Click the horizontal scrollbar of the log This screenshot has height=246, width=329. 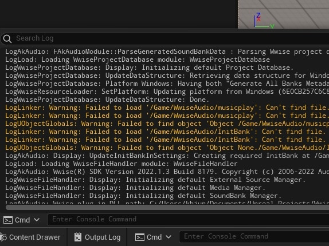[167, 208]
